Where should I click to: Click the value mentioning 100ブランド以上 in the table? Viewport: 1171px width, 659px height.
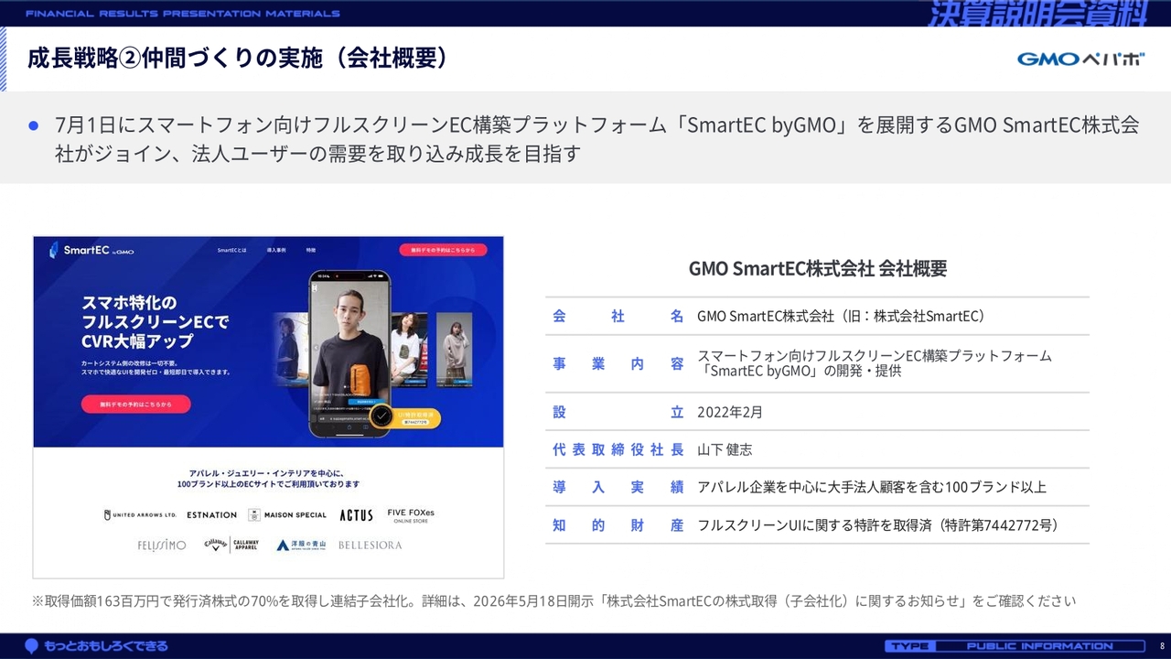point(872,487)
